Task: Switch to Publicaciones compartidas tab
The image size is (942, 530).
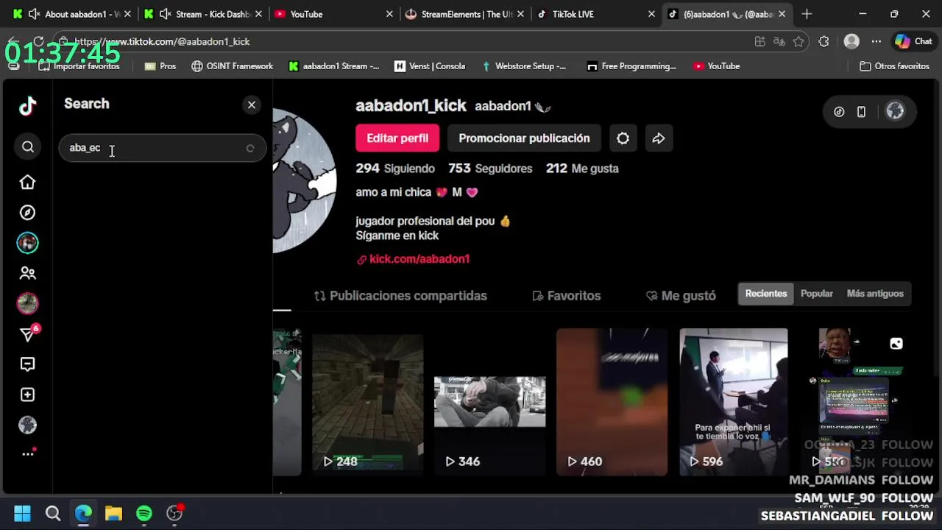Action: pos(400,296)
